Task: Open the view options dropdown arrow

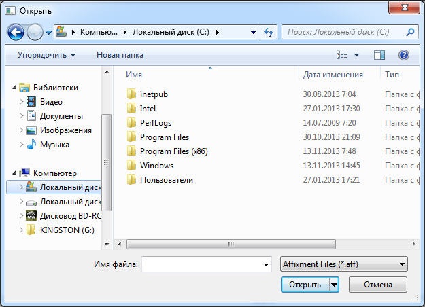Action: 356,55
